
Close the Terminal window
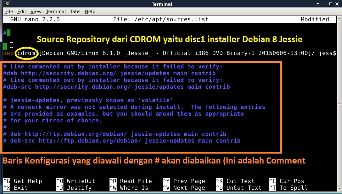pyautogui.click(x=337, y=4)
